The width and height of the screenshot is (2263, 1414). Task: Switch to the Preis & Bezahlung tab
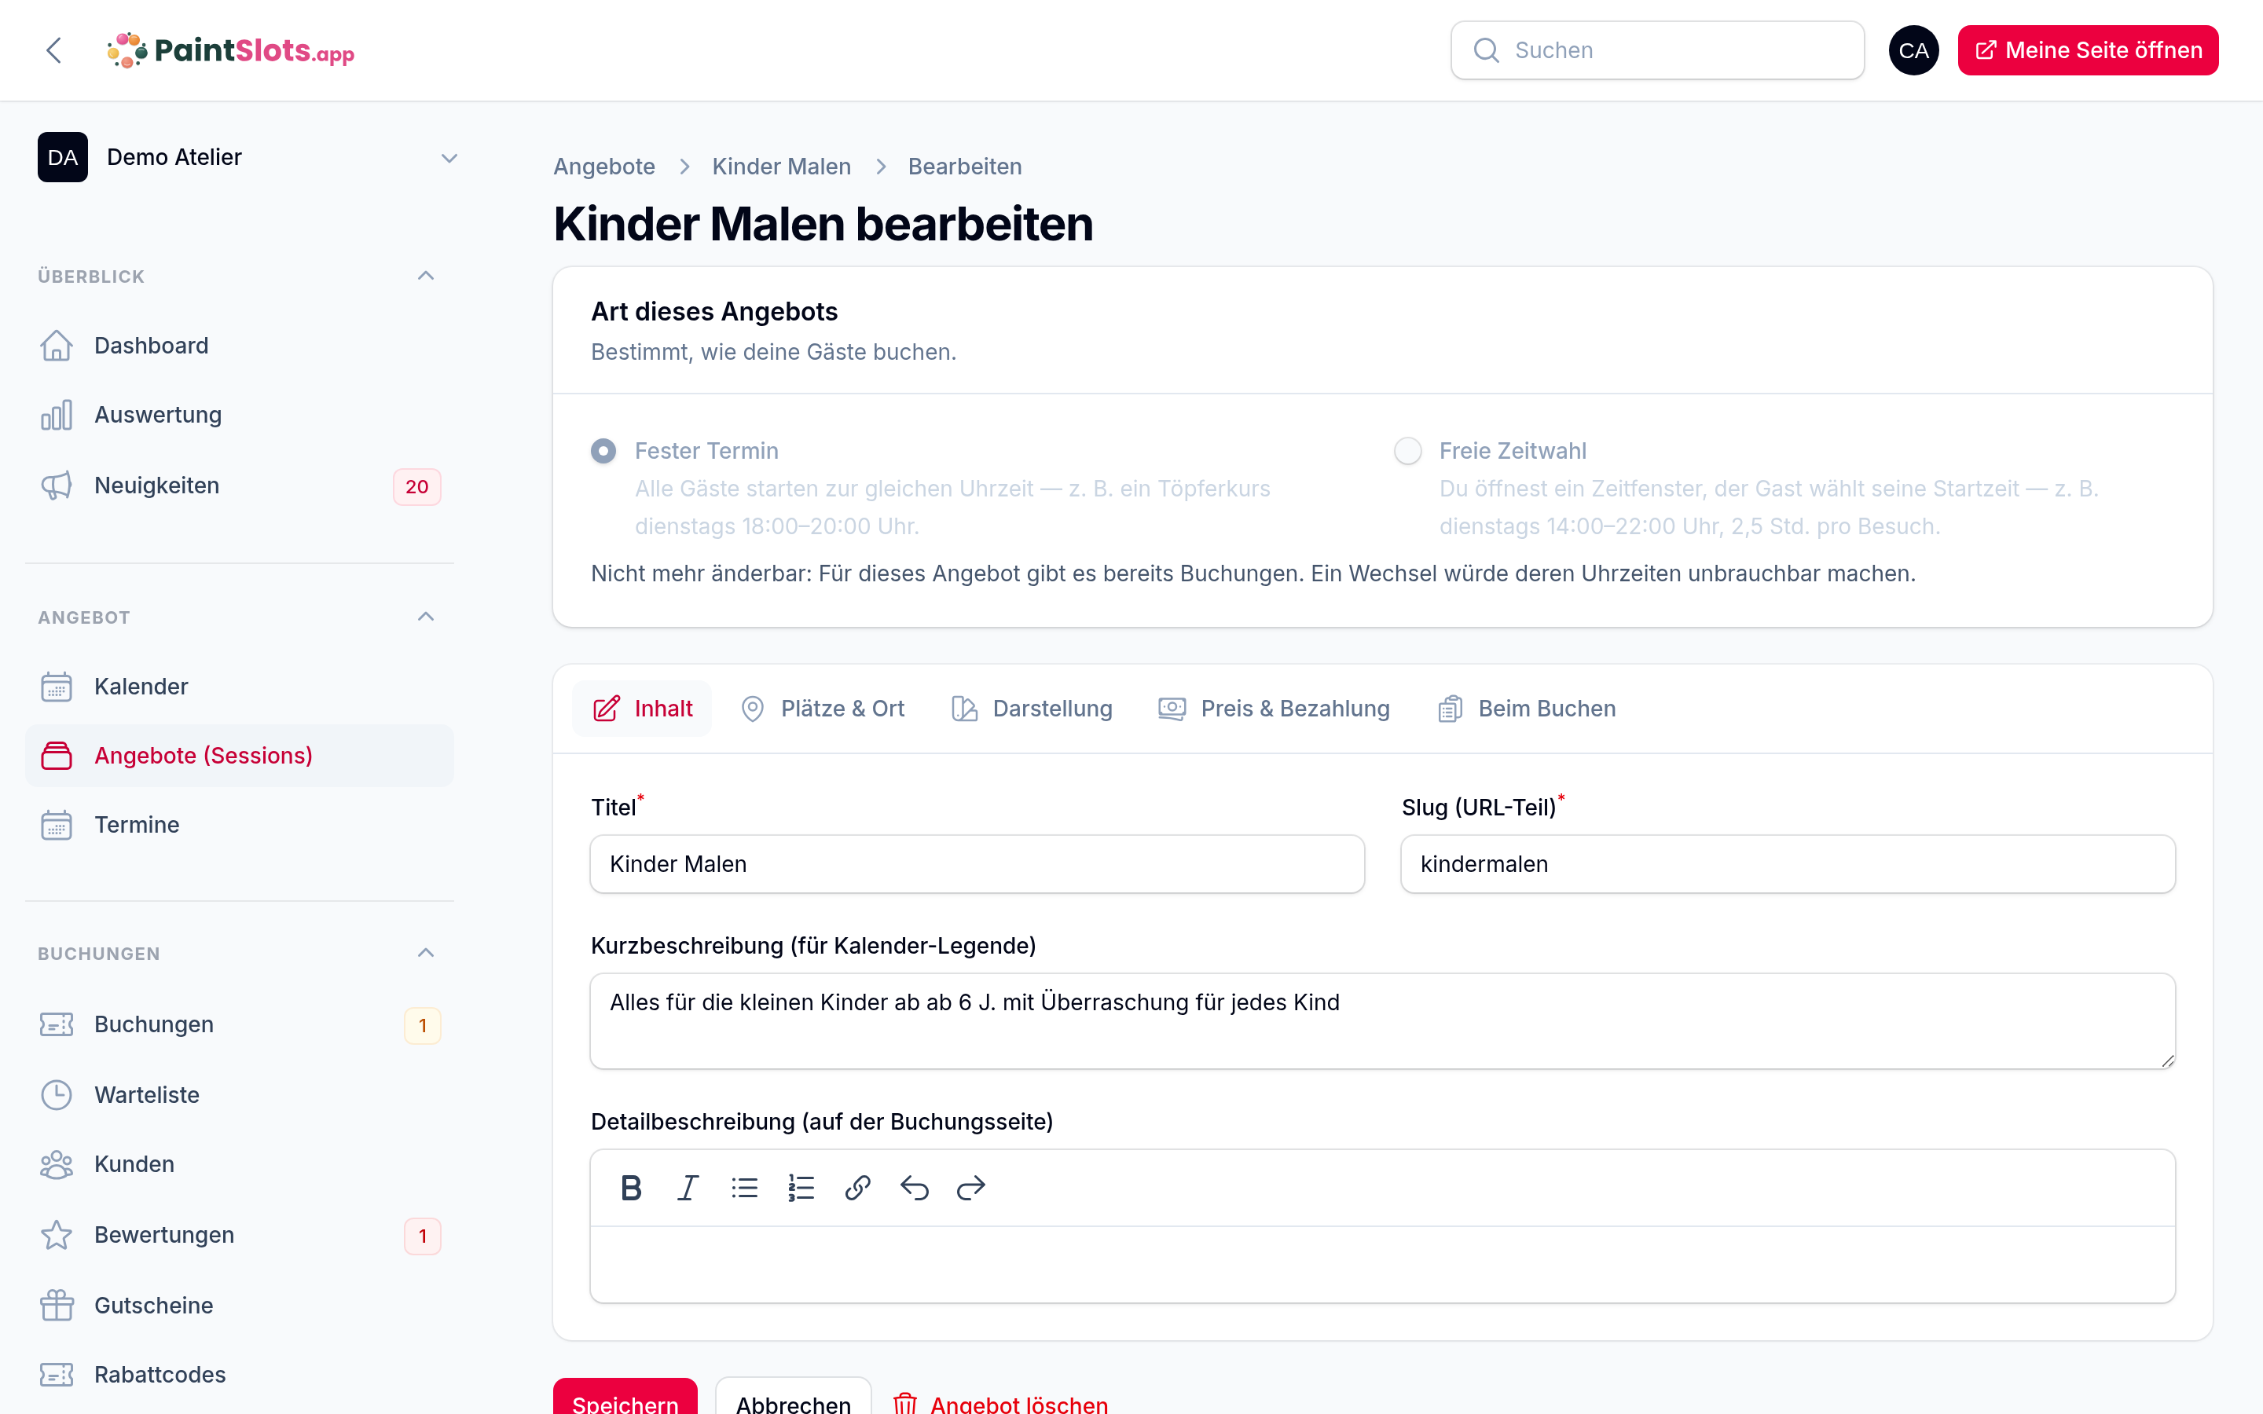1275,709
